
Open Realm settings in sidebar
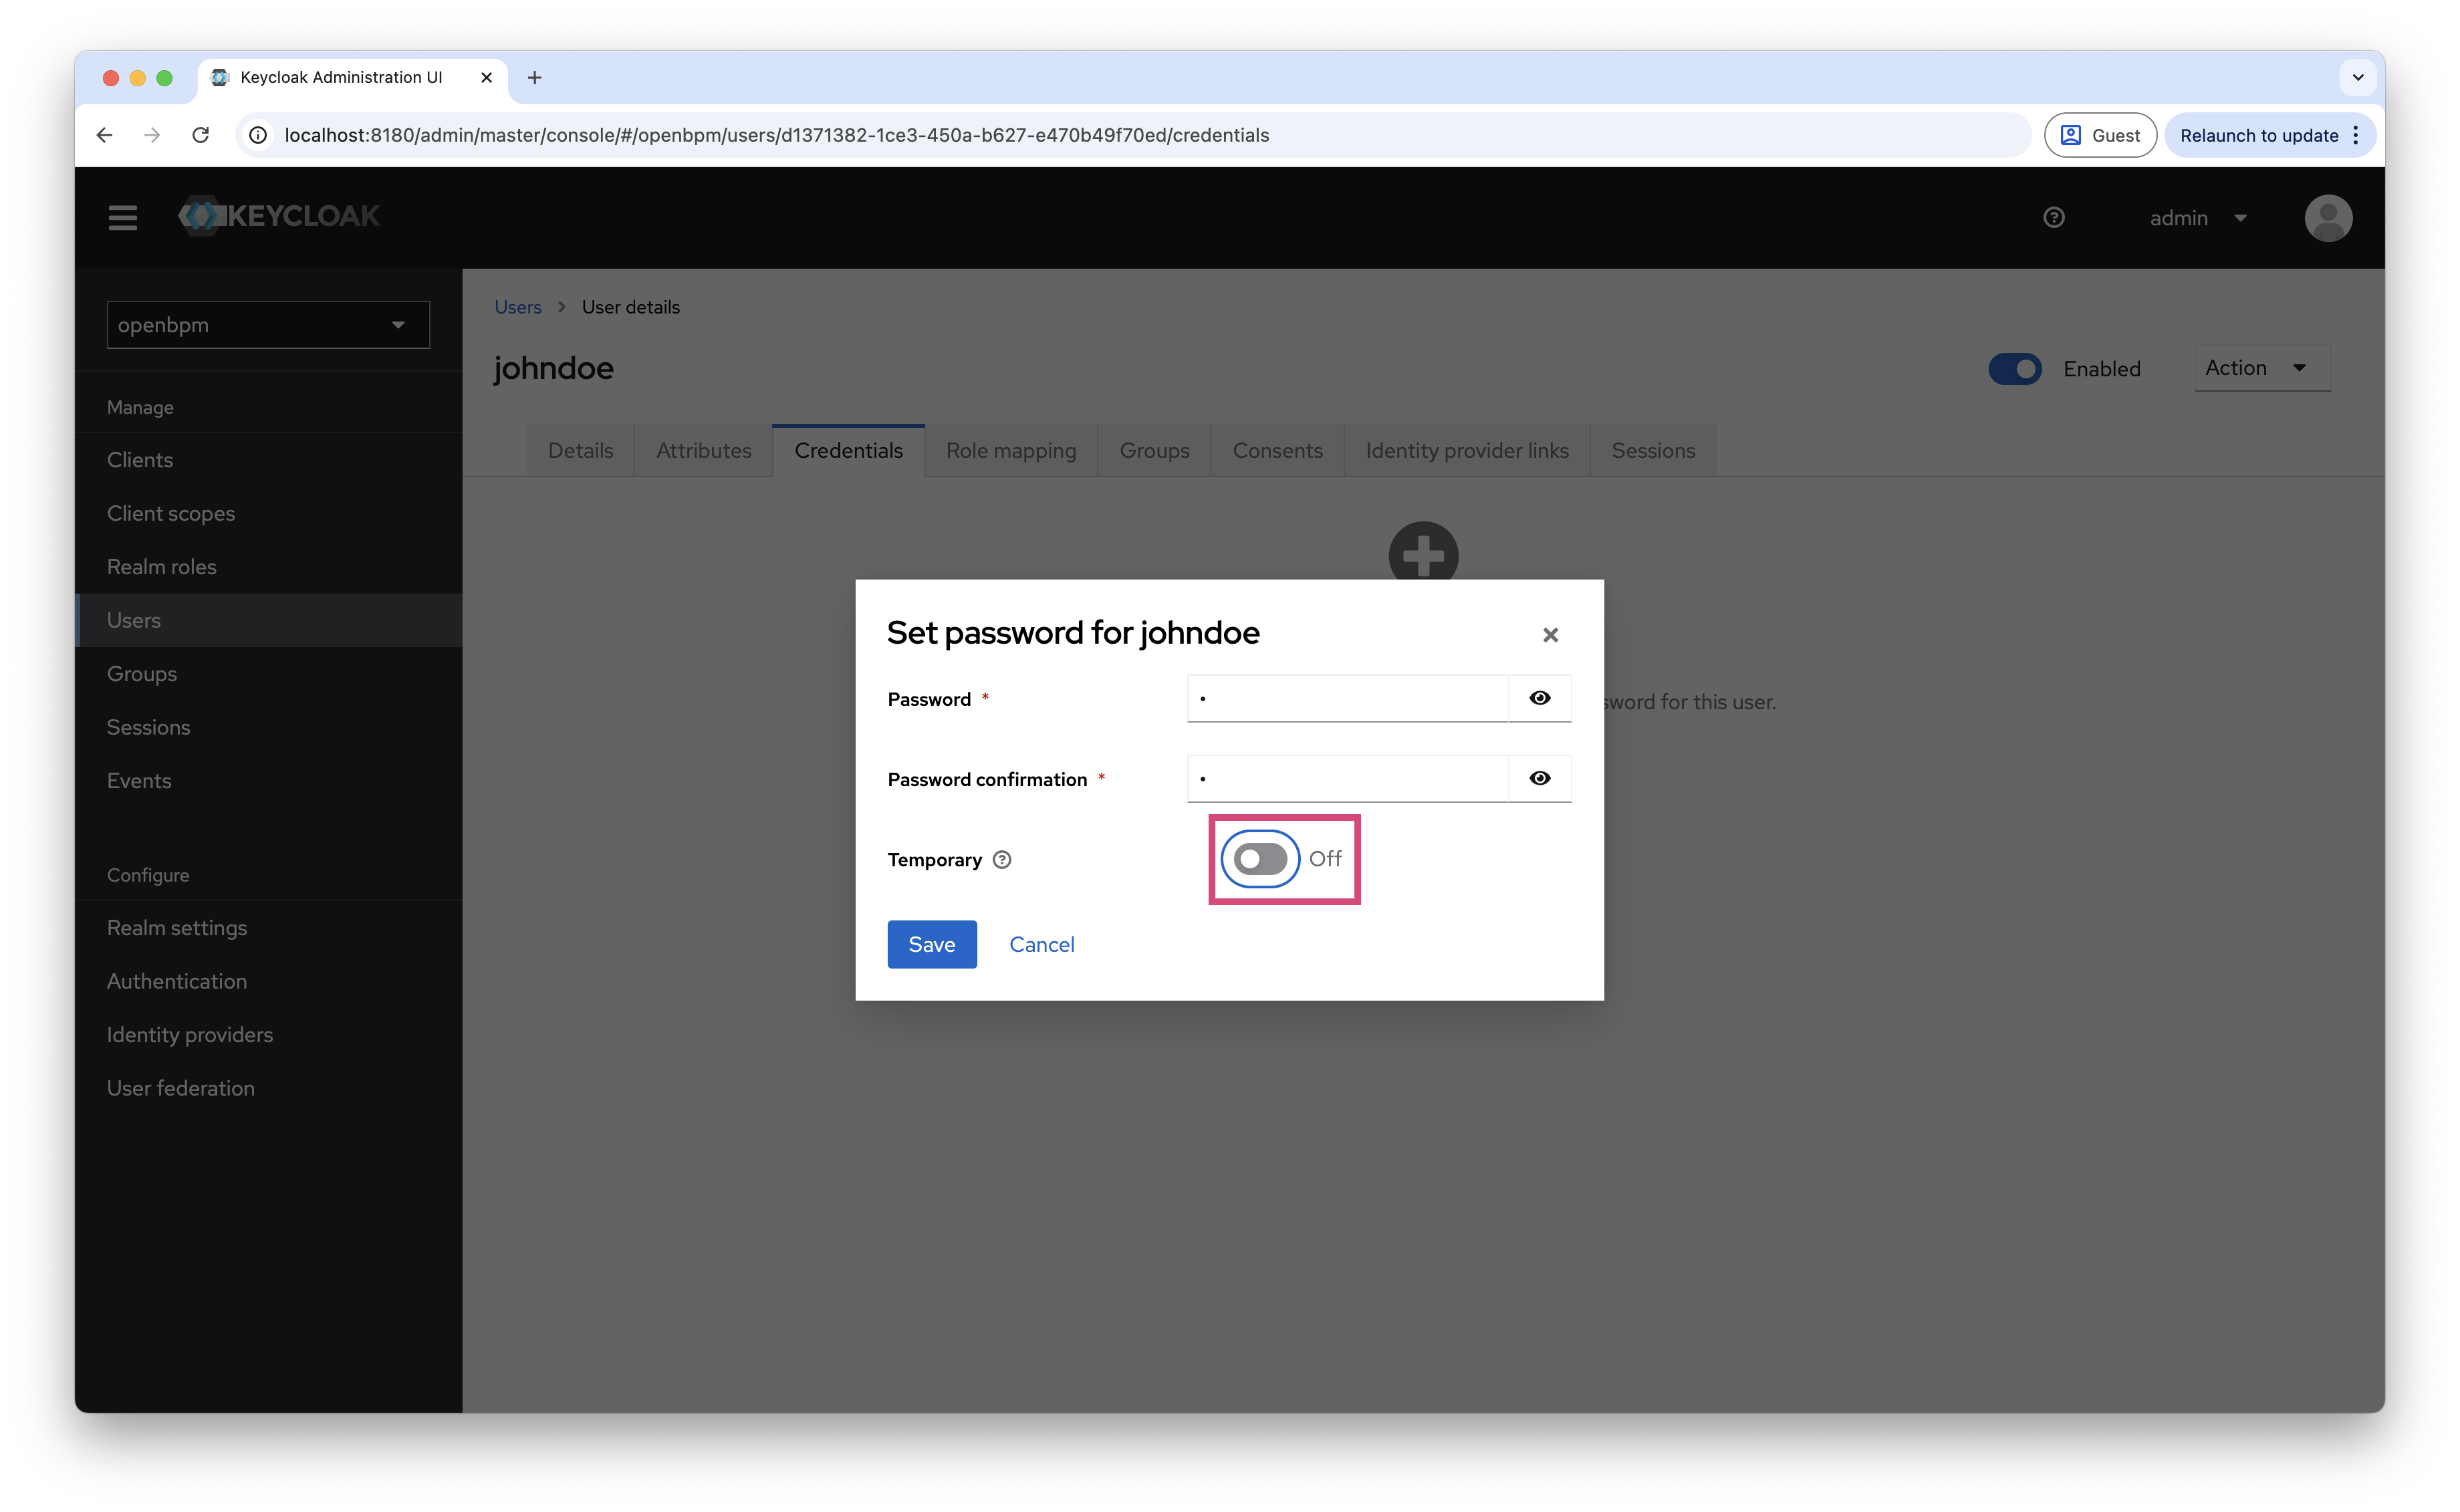[268, 928]
